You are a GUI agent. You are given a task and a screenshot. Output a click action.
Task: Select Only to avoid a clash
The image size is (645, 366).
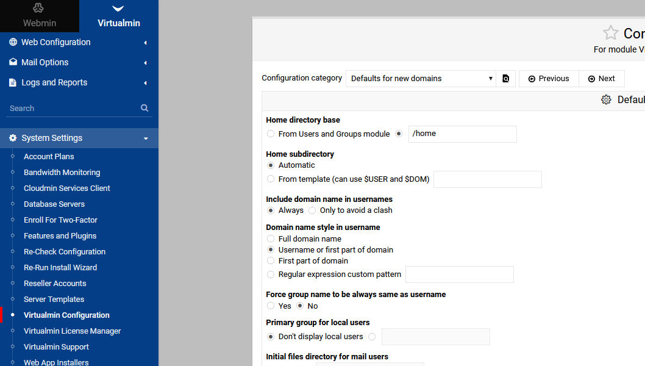(x=312, y=210)
